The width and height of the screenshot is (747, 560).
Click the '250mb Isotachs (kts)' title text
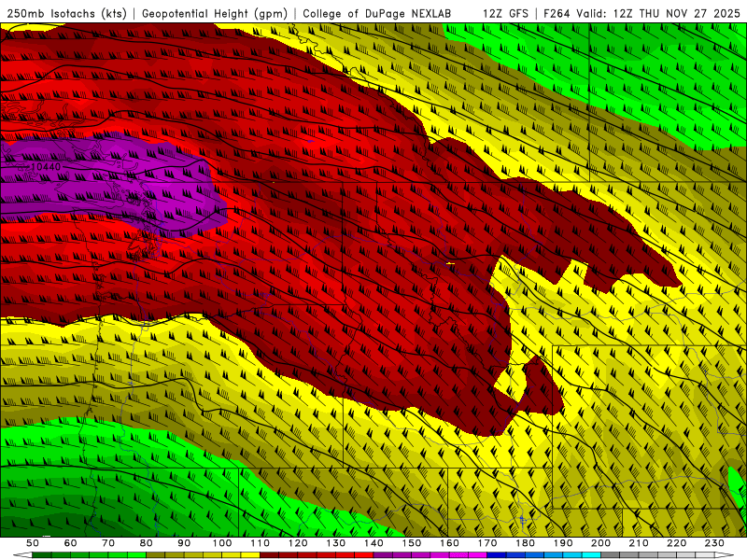[66, 13]
